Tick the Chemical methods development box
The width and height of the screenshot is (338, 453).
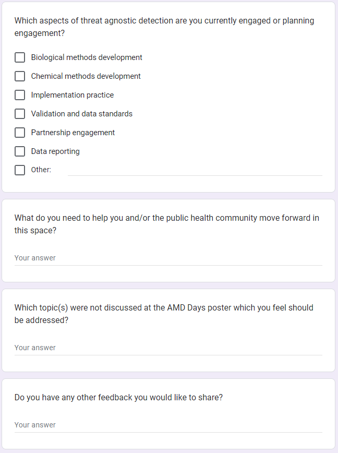20,76
